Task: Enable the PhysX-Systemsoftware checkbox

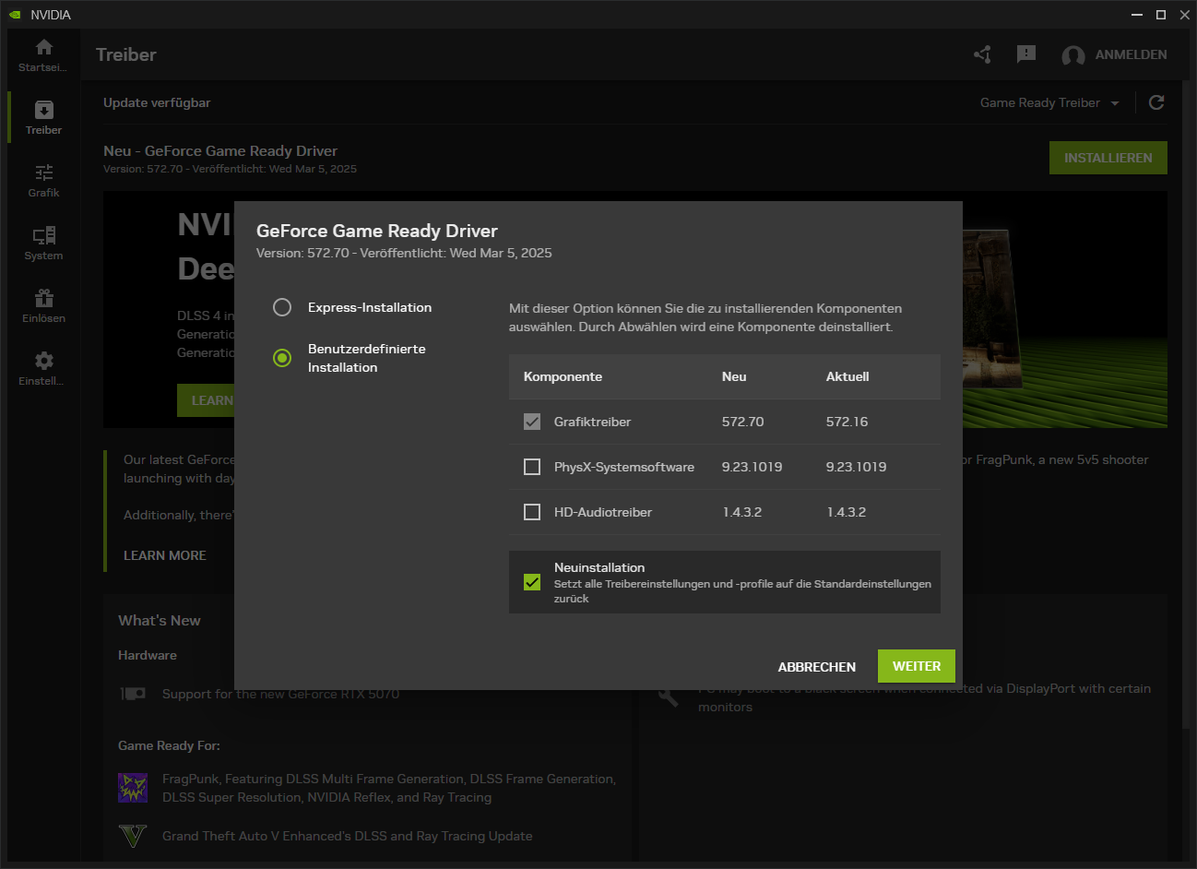Action: (x=532, y=467)
